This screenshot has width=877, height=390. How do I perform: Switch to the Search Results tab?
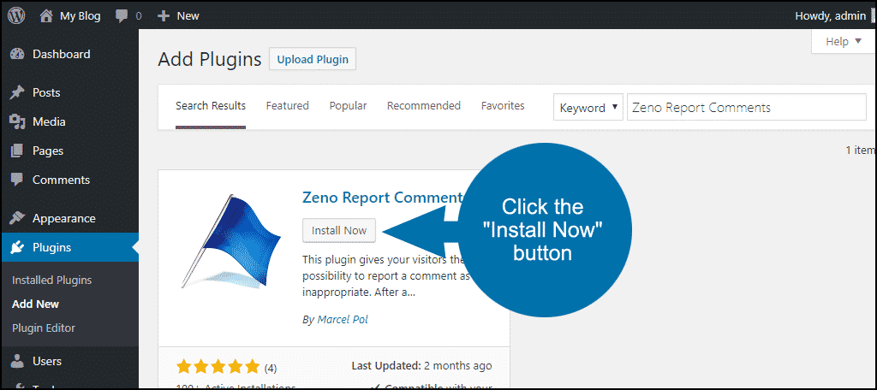[x=211, y=105]
